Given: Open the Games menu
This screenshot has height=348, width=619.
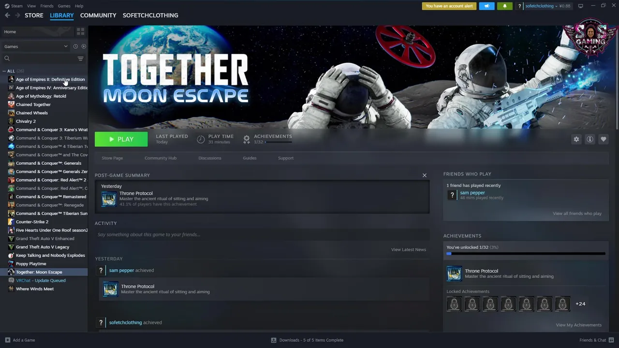Looking at the screenshot, I should [64, 6].
